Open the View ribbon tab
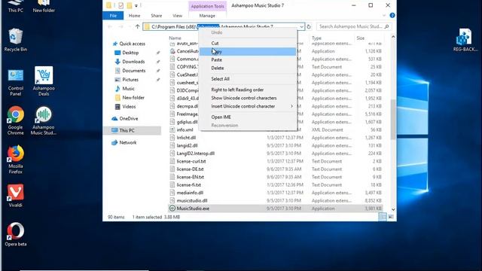Image resolution: width=482 pixels, height=271 pixels. coord(178,16)
